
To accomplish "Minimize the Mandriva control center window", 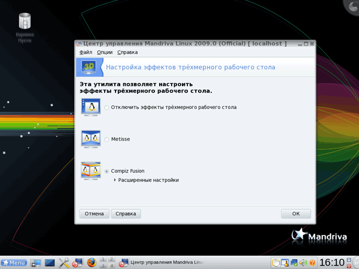I will tap(300, 44).
